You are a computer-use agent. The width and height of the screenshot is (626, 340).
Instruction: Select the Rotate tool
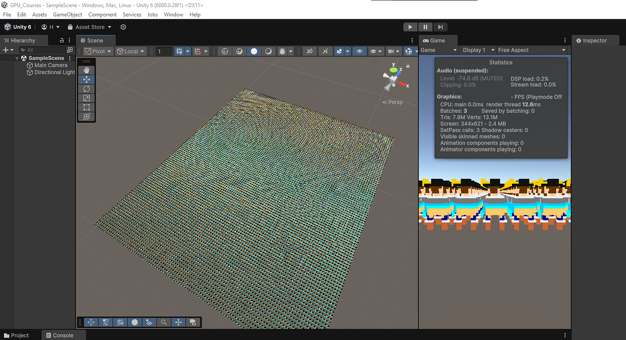[87, 89]
